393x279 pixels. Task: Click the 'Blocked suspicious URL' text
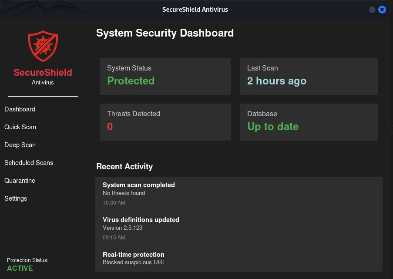click(x=134, y=262)
